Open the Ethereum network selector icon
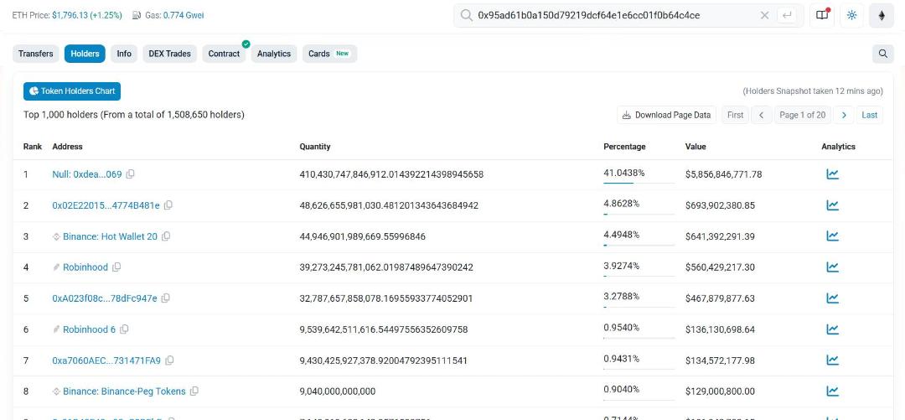 882,16
